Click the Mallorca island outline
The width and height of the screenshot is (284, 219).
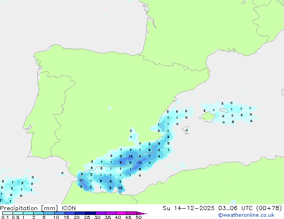coord(207,117)
